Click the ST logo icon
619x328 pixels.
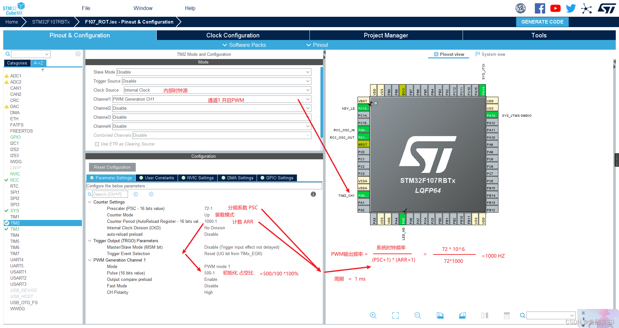606,8
